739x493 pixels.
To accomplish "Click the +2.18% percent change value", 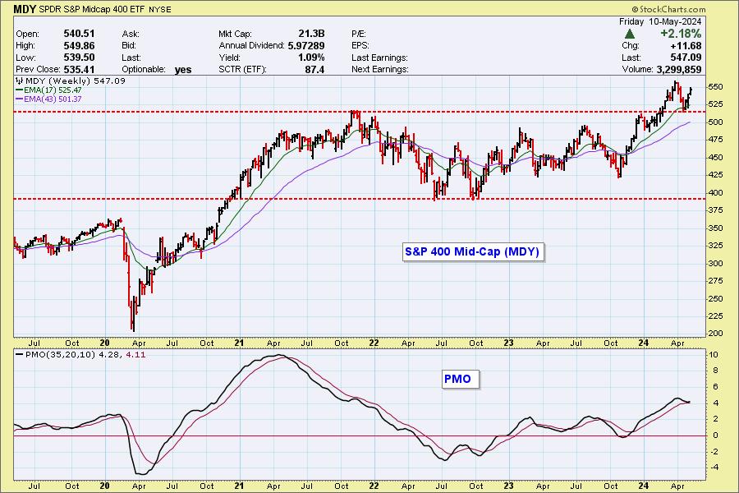I will [681, 34].
